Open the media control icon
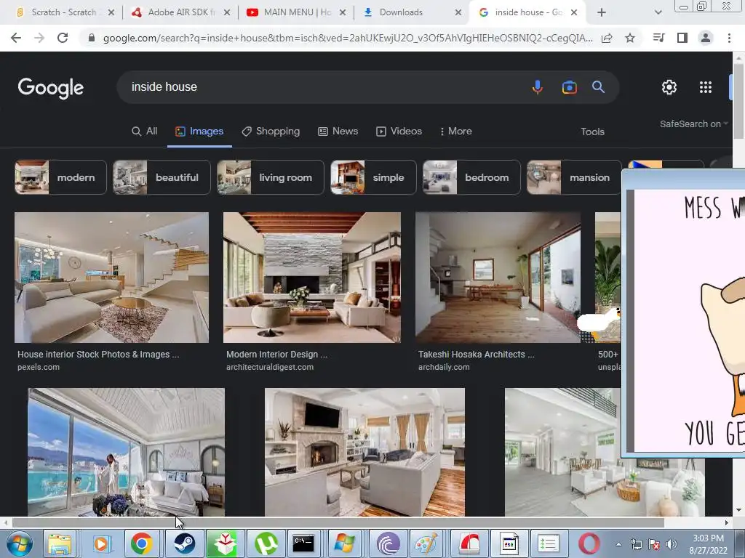 coord(658,38)
